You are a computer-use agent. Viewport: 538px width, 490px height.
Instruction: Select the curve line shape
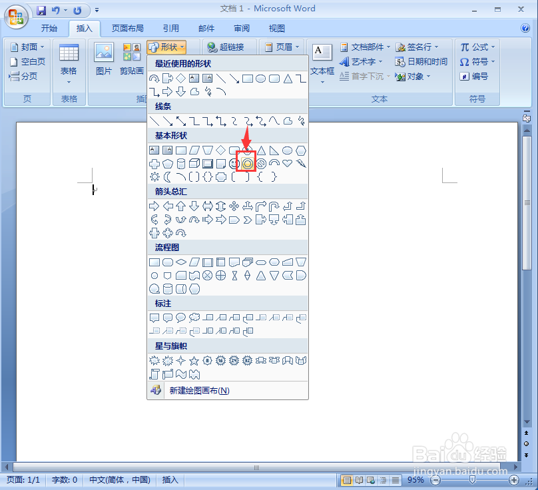pos(274,121)
